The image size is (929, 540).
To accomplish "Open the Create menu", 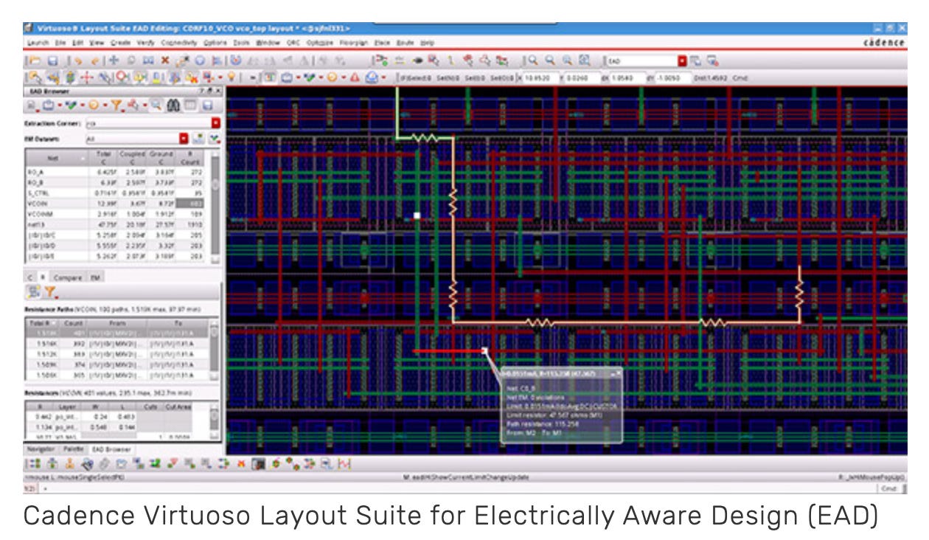I will (x=121, y=43).
